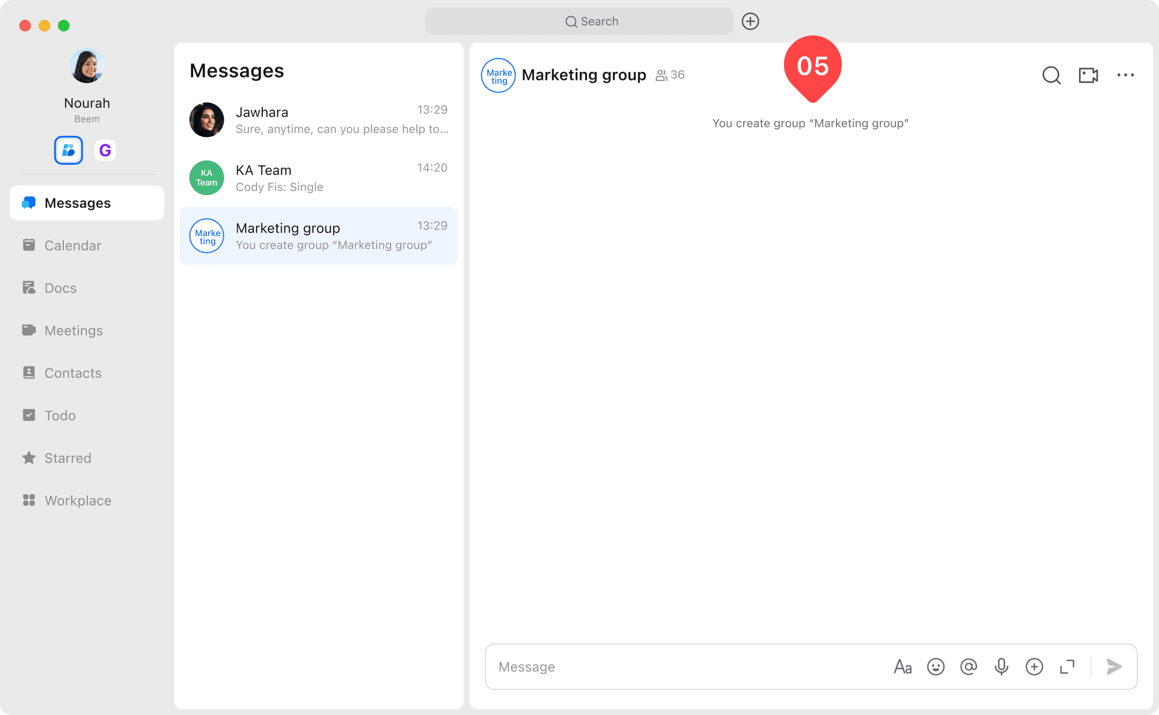
Task: Click Nourah's profile avatar
Action: [87, 66]
